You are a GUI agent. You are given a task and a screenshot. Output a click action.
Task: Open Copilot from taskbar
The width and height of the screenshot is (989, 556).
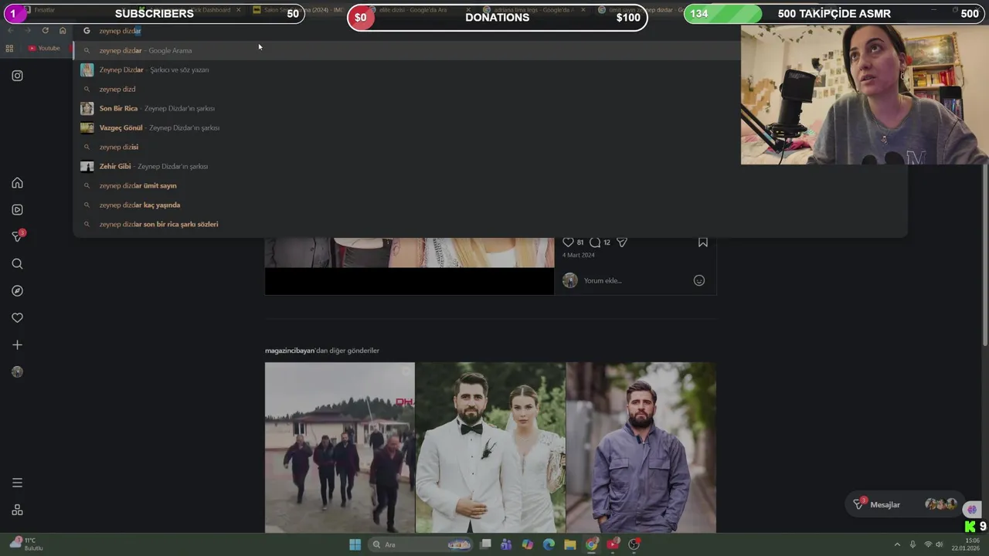tap(527, 544)
